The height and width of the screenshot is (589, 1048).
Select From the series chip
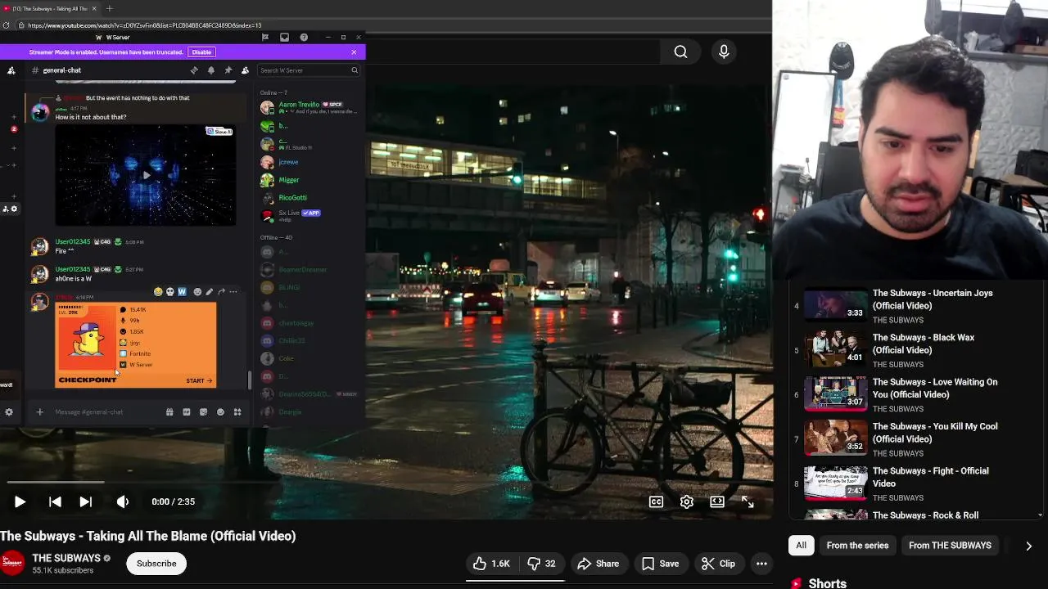[x=857, y=546]
